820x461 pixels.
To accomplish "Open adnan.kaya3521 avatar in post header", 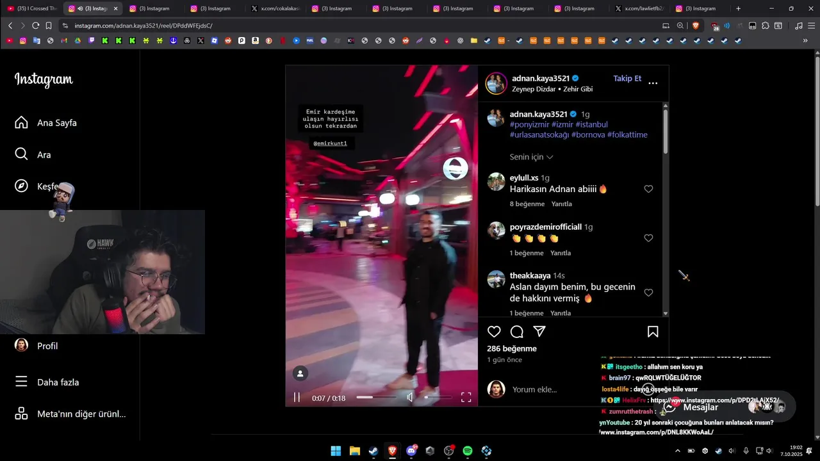I will coord(496,83).
